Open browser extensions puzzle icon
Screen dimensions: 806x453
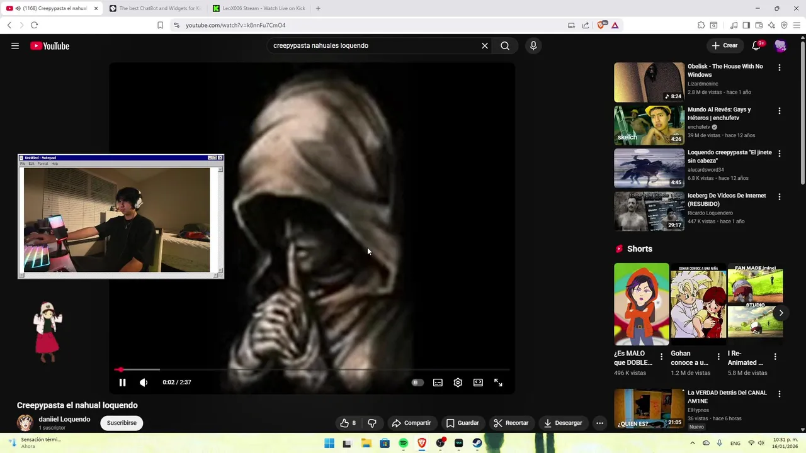701,25
